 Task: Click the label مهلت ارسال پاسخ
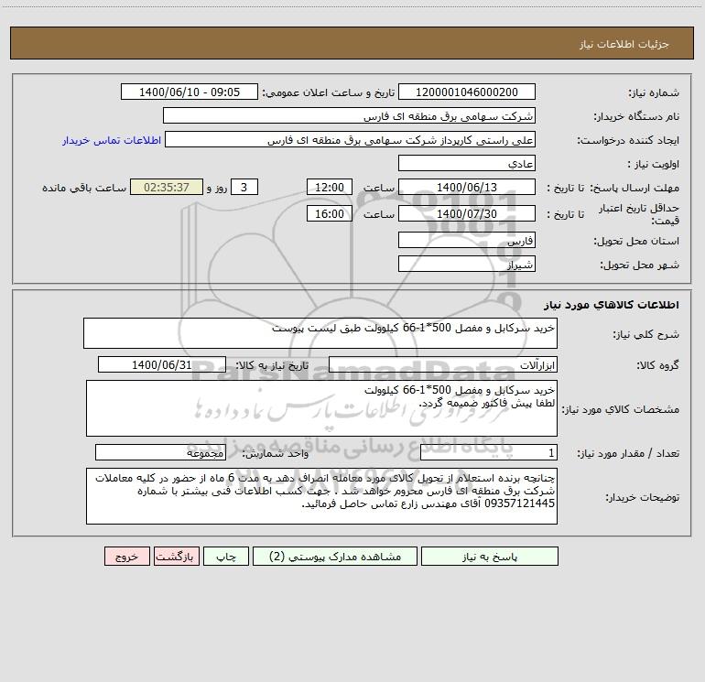634,188
